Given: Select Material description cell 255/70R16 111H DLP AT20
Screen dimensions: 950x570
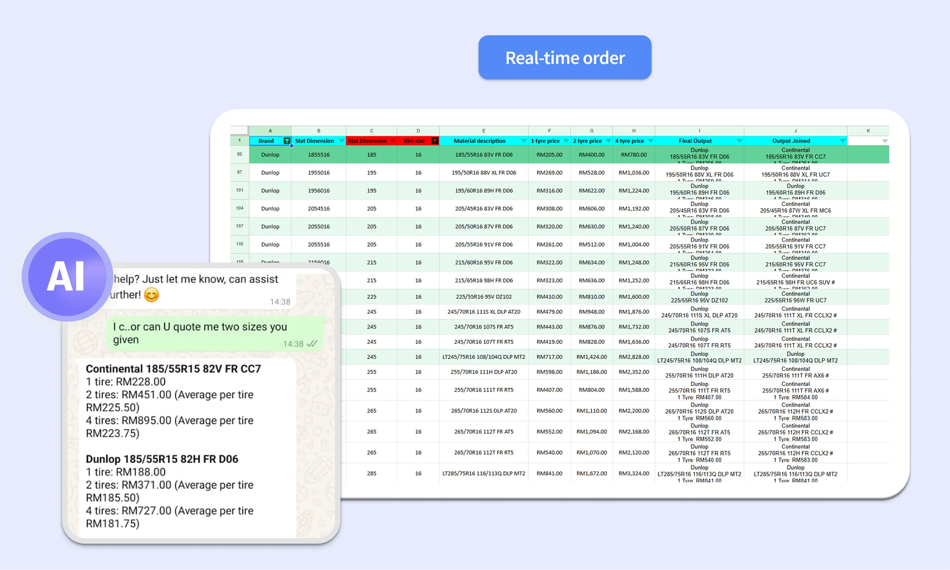Looking at the screenshot, I should [x=484, y=372].
